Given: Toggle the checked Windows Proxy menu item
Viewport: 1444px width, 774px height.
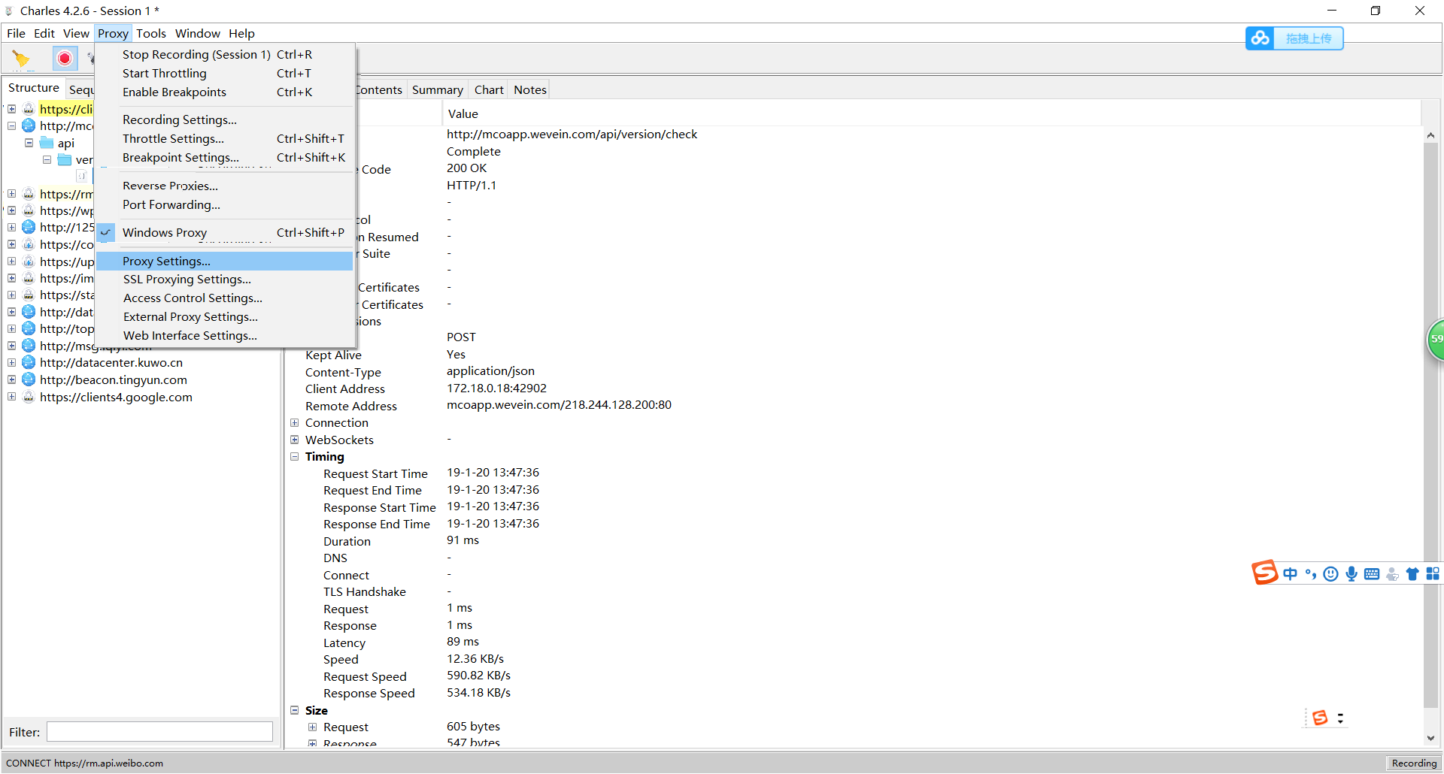Looking at the screenshot, I should (226, 233).
